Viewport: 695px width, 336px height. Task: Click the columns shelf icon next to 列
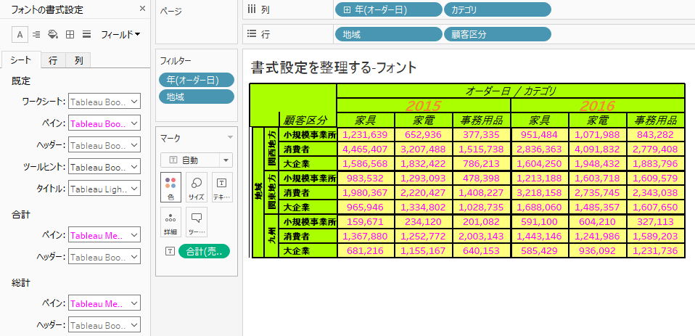click(252, 9)
